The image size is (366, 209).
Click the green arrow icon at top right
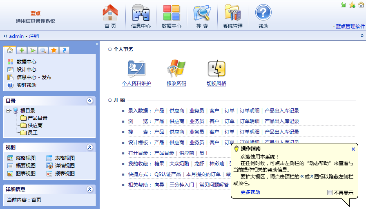pyautogui.click(x=343, y=4)
